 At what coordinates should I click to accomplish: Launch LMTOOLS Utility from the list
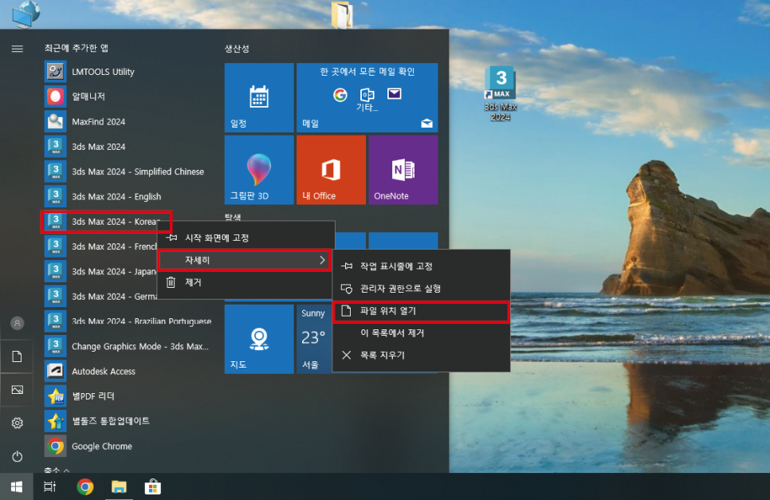click(x=128, y=72)
